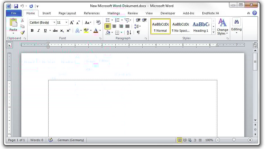The image size is (265, 149).
Task: Increase font size with Grow Font
Action: click(72, 22)
